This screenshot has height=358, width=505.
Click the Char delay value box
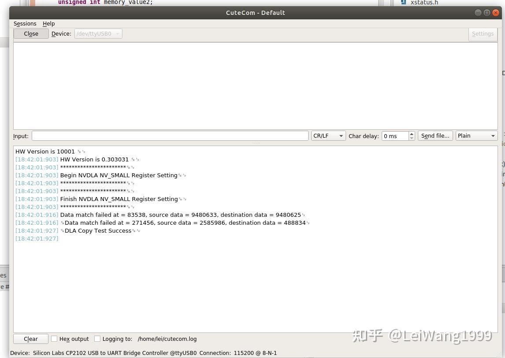point(395,135)
